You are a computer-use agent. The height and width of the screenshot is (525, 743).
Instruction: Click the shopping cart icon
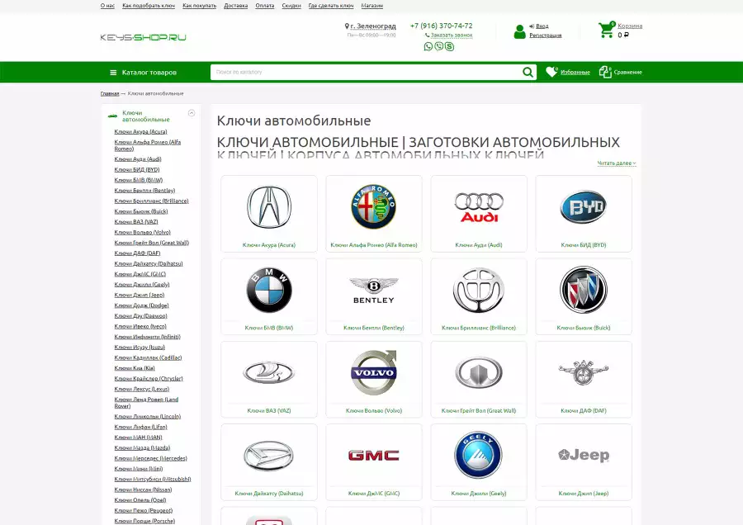[606, 30]
